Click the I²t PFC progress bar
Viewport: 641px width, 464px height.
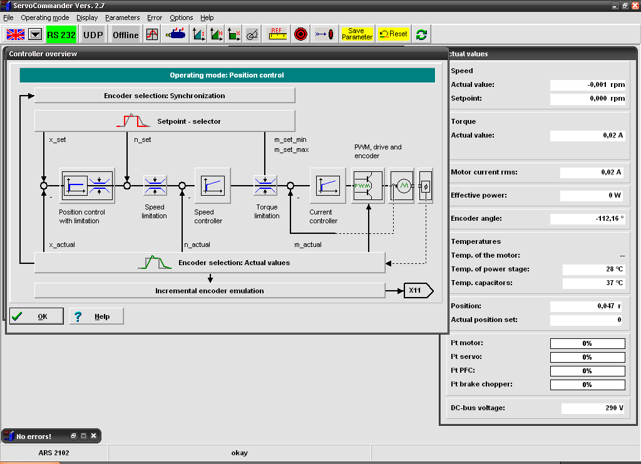click(587, 371)
